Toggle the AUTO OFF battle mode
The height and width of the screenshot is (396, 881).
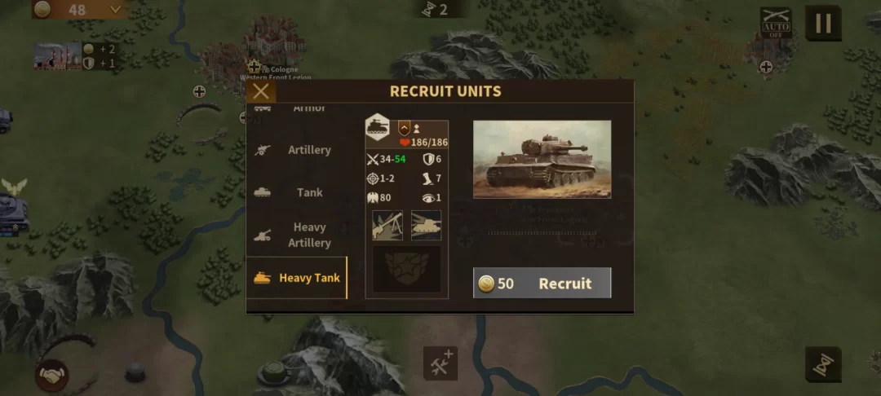click(776, 23)
